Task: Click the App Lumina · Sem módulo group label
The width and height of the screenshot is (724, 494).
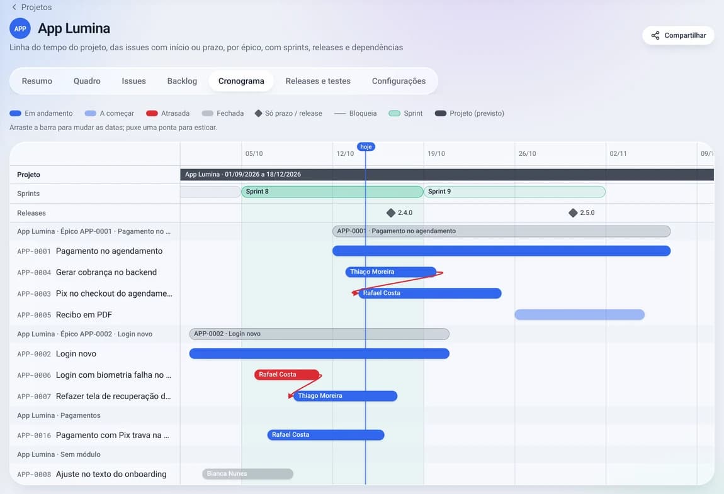Action: pos(59,454)
